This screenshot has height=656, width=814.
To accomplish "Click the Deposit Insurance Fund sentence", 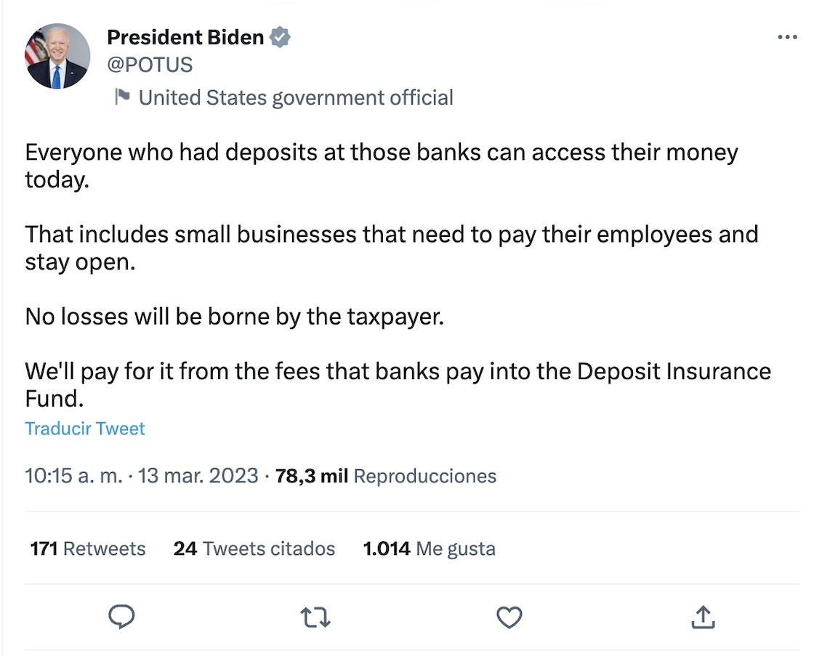I will pyautogui.click(x=398, y=372).
